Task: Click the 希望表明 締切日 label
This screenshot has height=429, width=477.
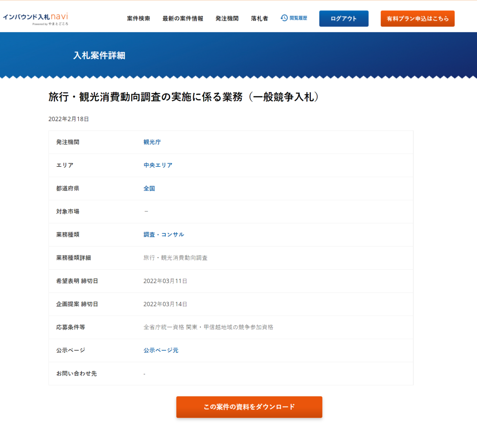Action: [x=77, y=281]
